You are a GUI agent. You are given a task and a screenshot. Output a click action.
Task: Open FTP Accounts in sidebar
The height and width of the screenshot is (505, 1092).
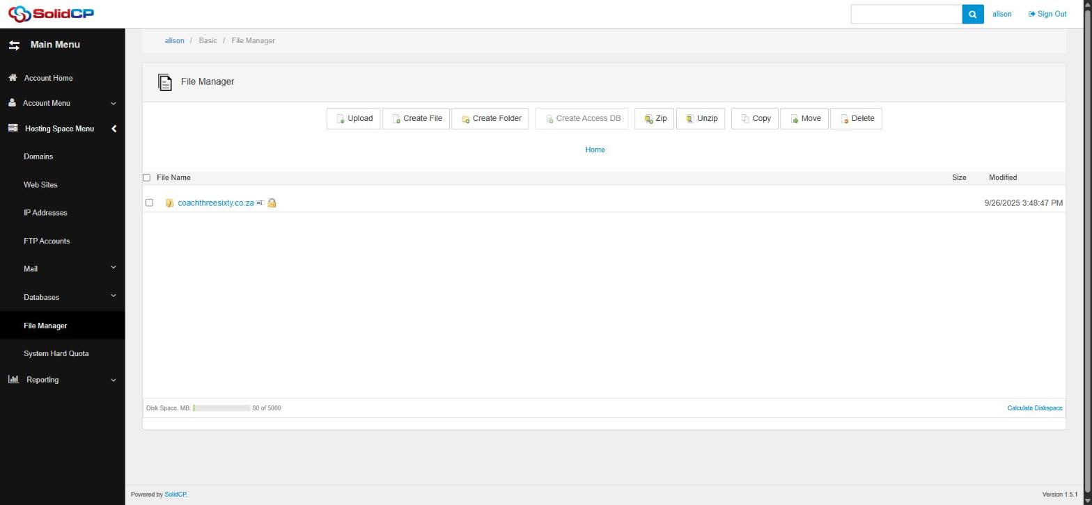pyautogui.click(x=47, y=241)
